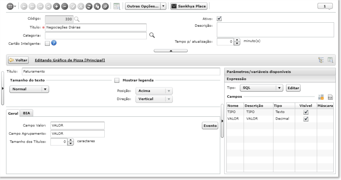Click the Título field Negociações Diárias

click(96, 27)
